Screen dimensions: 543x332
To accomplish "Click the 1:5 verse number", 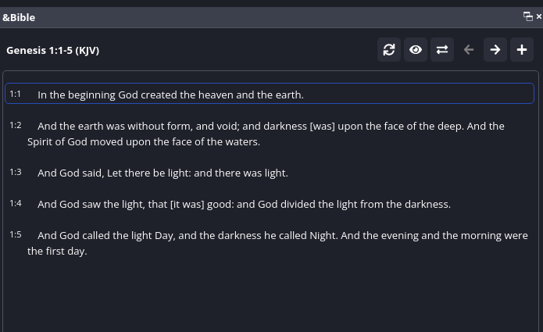I will [16, 234].
